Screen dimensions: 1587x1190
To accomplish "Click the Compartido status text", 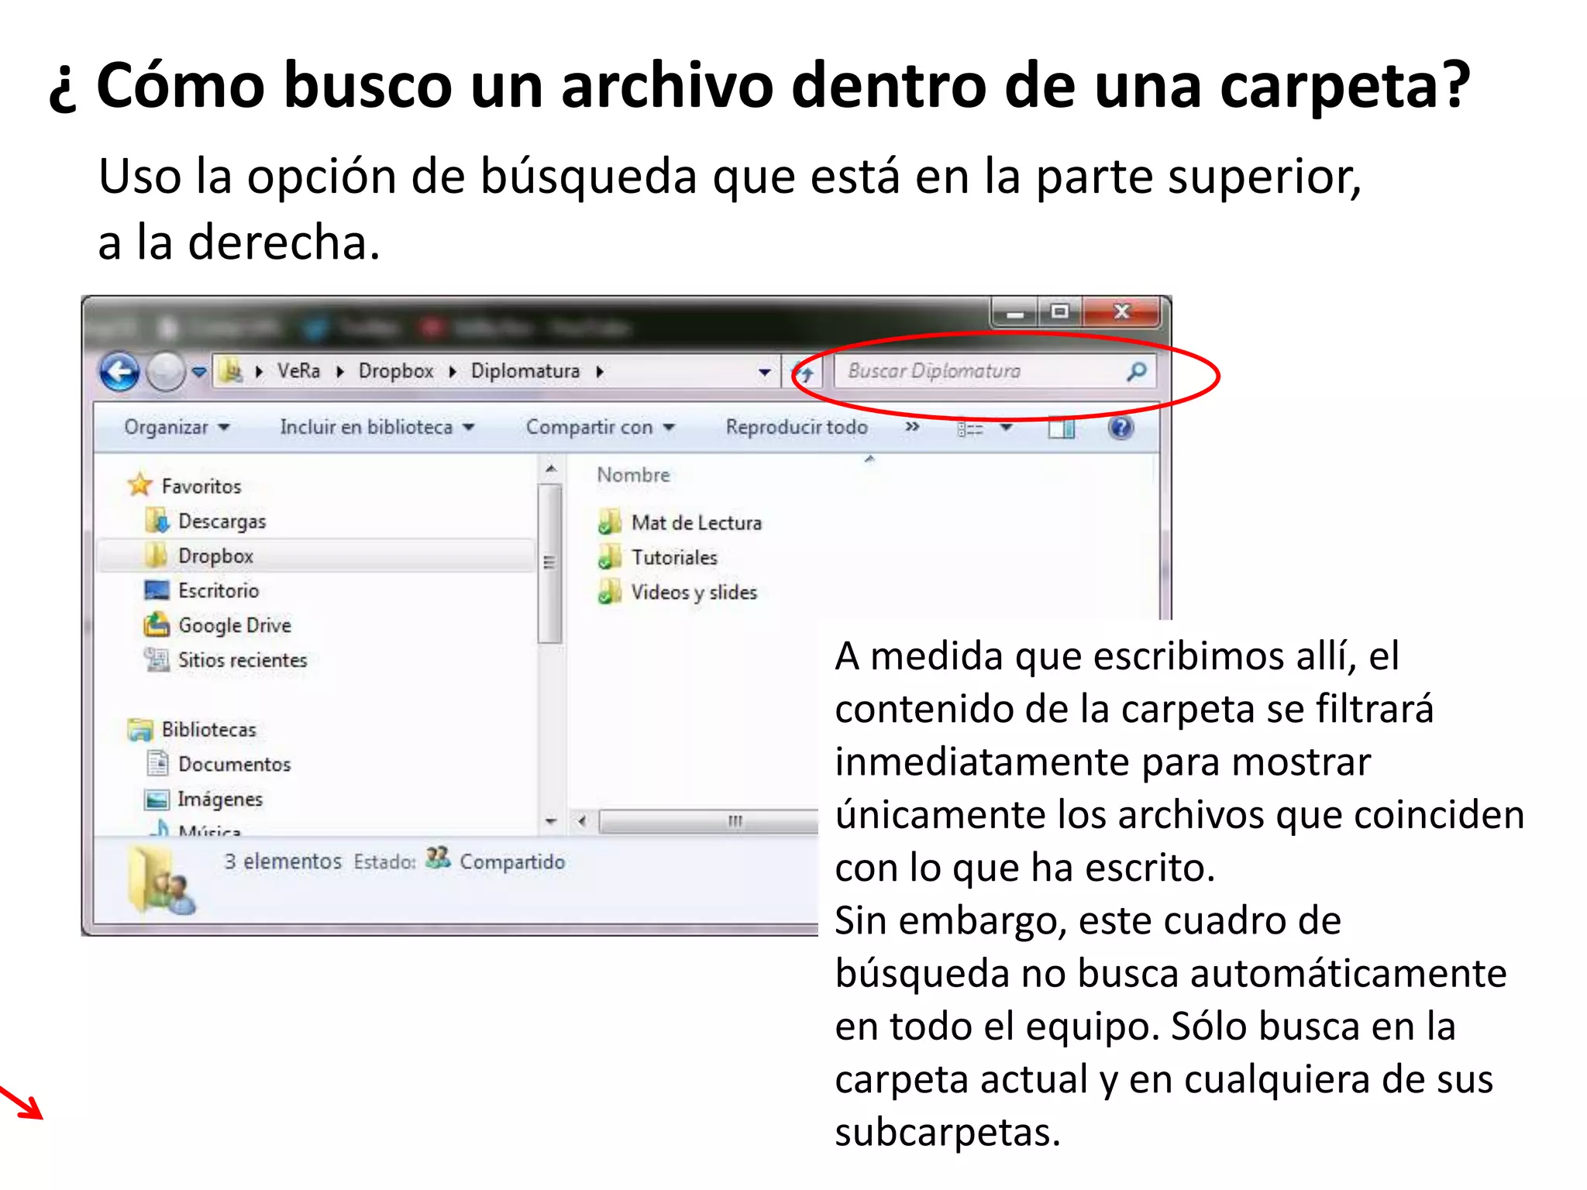I will coord(512,862).
